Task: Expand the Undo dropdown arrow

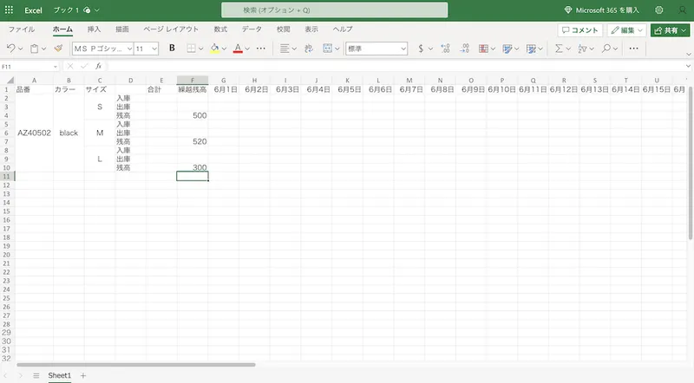Action: click(x=20, y=49)
